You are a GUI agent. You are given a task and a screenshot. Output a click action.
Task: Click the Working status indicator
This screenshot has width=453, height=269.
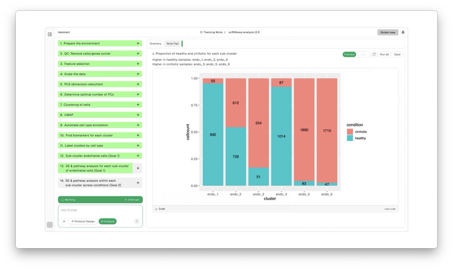click(68, 199)
